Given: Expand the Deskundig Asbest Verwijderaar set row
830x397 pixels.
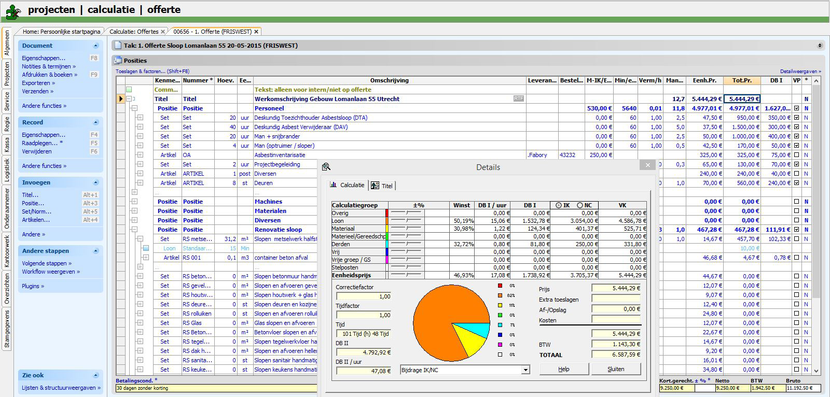Looking at the screenshot, I should coord(140,127).
